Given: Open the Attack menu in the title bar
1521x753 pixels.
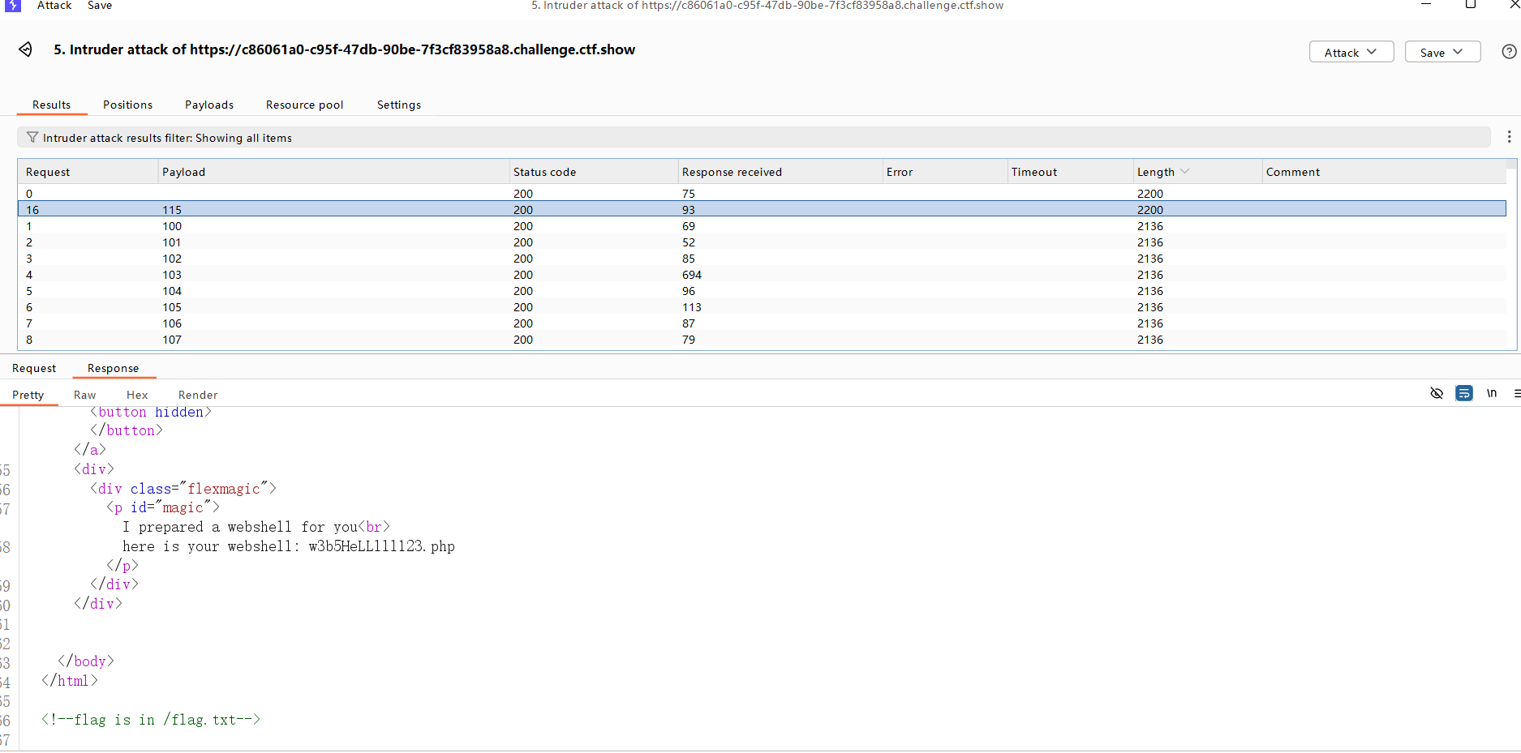Looking at the screenshot, I should pyautogui.click(x=54, y=6).
